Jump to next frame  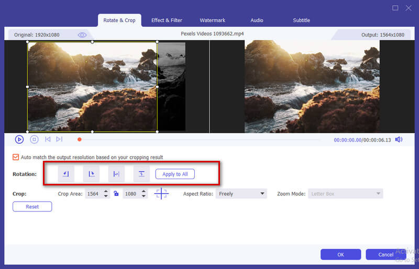coord(59,139)
